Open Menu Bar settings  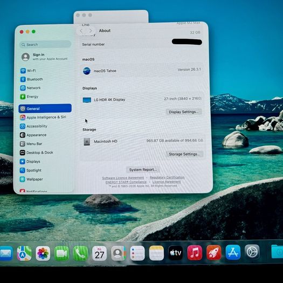(31, 144)
